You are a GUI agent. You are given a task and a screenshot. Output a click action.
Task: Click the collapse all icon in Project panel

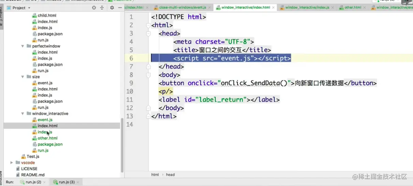(102, 7)
